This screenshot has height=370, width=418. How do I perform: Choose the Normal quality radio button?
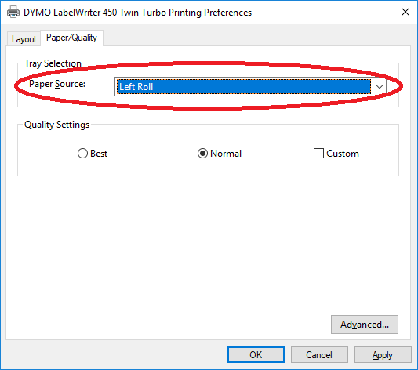[202, 154]
